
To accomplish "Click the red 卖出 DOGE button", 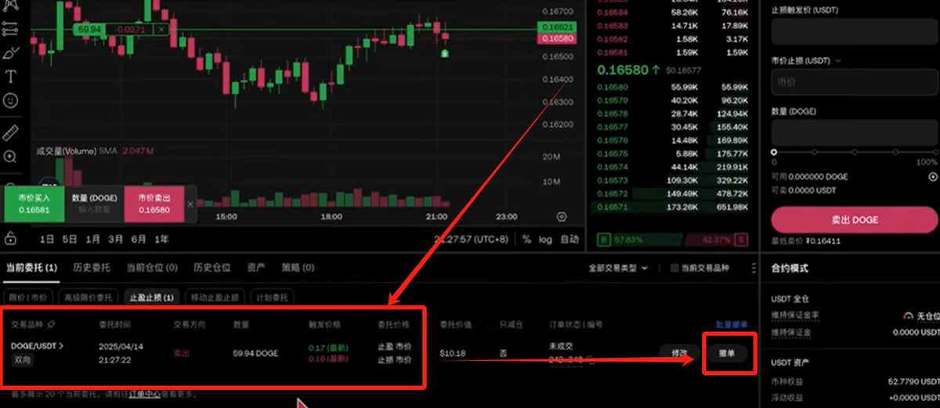I will click(854, 220).
